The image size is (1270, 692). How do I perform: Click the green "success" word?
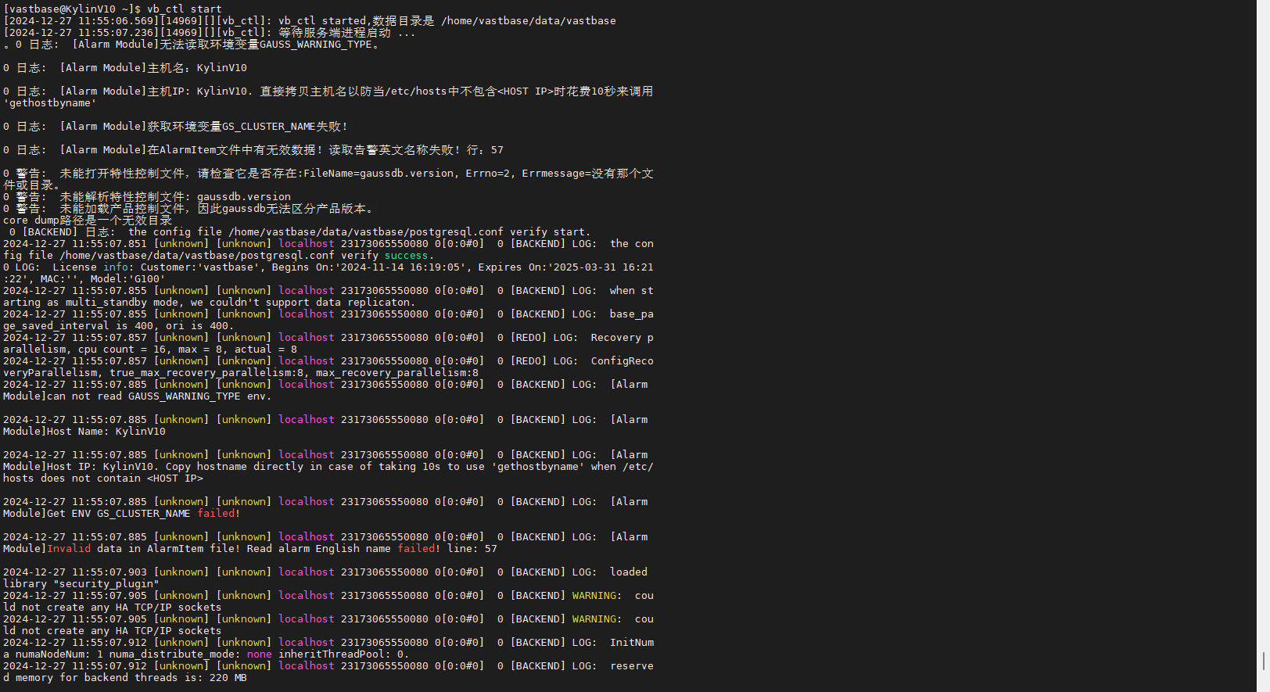(x=406, y=256)
